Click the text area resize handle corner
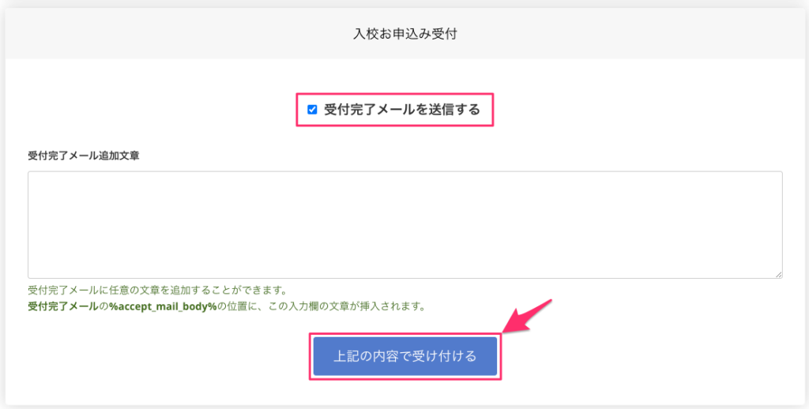 (x=778, y=273)
